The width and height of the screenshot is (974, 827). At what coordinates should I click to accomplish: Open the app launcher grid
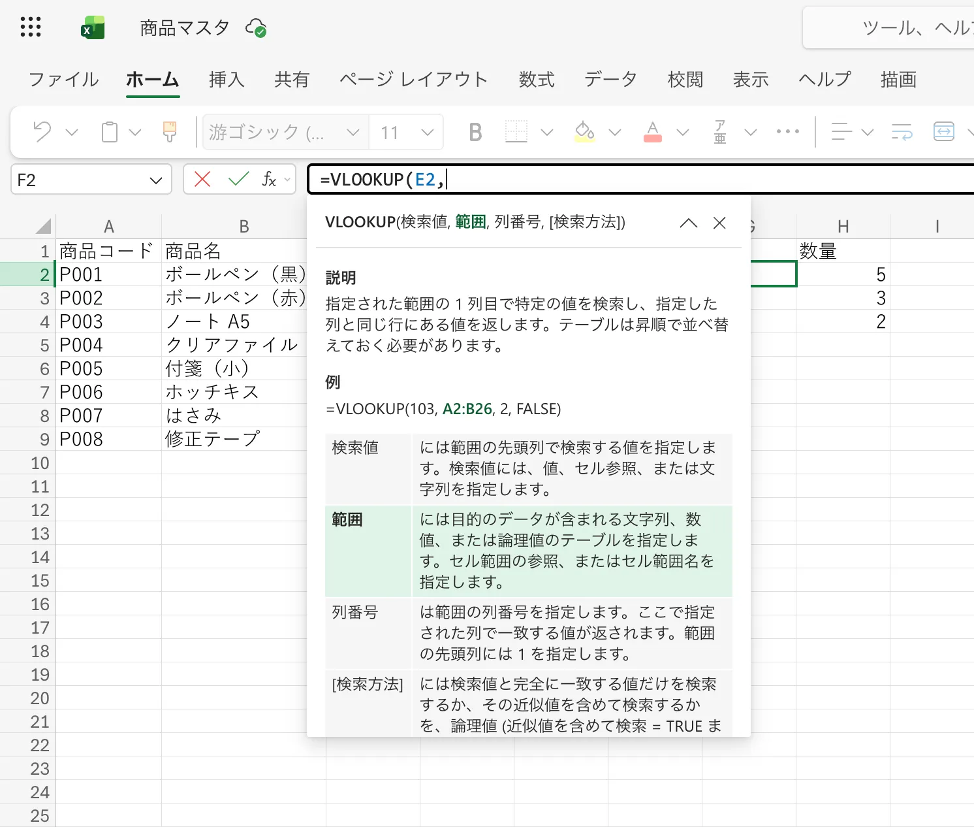[31, 27]
